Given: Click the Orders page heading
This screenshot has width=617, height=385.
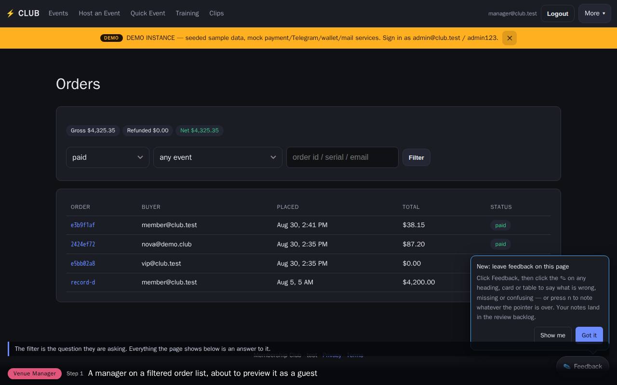Looking at the screenshot, I should pyautogui.click(x=78, y=84).
